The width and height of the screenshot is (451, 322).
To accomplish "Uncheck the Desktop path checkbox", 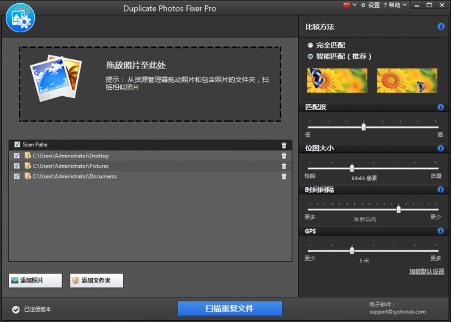I will pyautogui.click(x=17, y=156).
